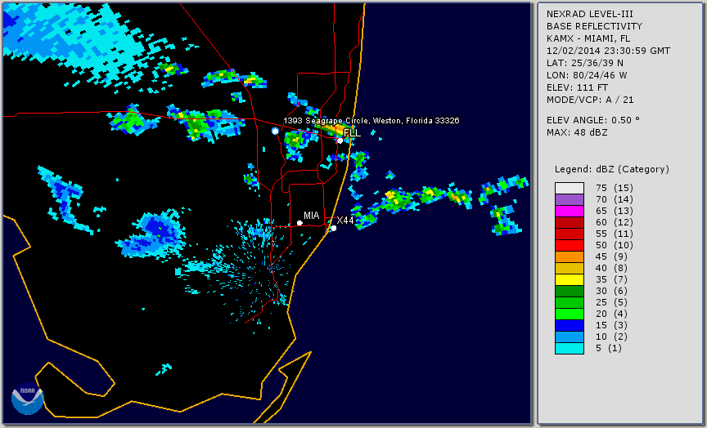Select the 30 dBZ dark green swatch
The height and width of the screenshot is (428, 707).
[570, 291]
